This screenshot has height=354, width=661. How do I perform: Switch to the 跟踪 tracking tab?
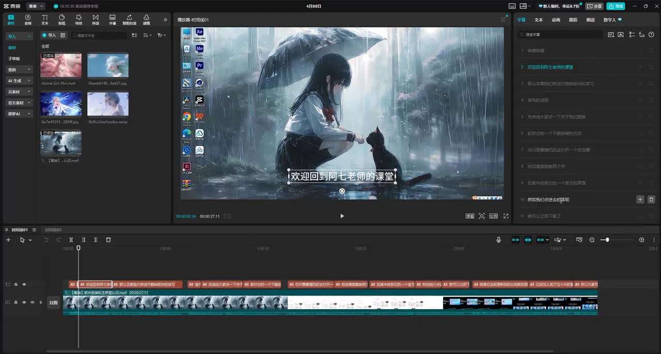point(573,20)
